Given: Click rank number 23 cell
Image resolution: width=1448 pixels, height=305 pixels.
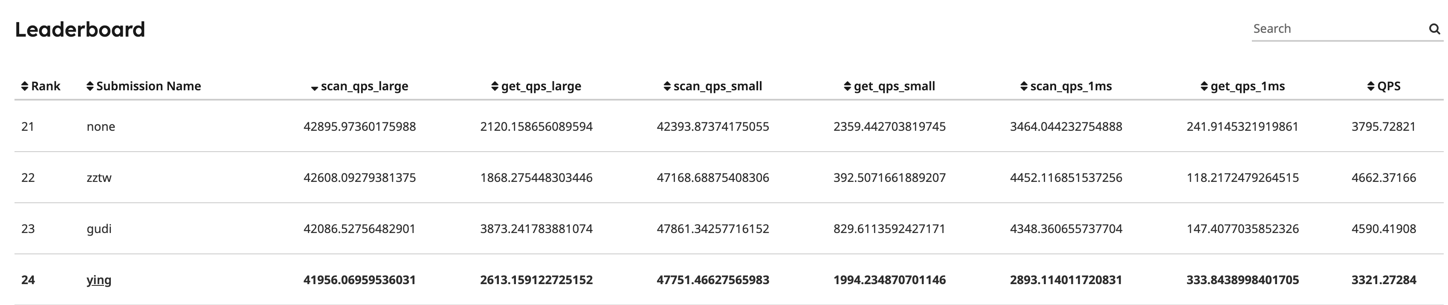Looking at the screenshot, I should pyautogui.click(x=28, y=229).
